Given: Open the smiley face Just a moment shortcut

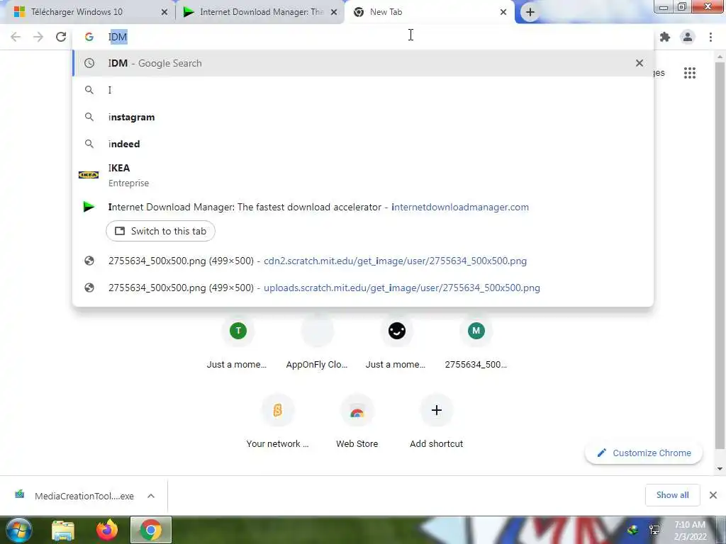Looking at the screenshot, I should pos(396,341).
